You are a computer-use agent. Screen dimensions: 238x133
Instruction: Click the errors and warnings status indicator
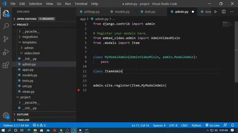[x=39, y=125]
